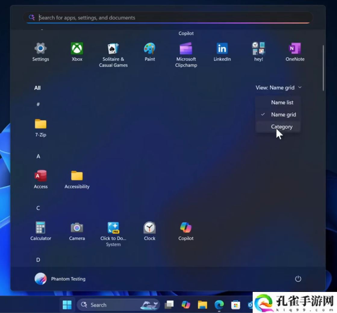
Task: Launch Copilot from the C section
Action: pyautogui.click(x=186, y=231)
